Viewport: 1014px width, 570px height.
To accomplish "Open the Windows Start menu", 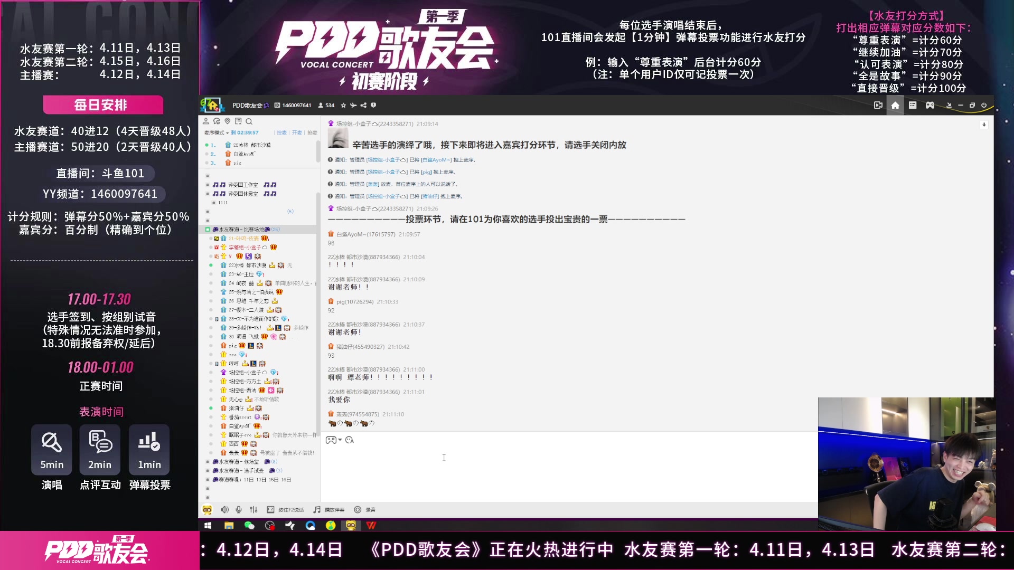I will coord(208,526).
